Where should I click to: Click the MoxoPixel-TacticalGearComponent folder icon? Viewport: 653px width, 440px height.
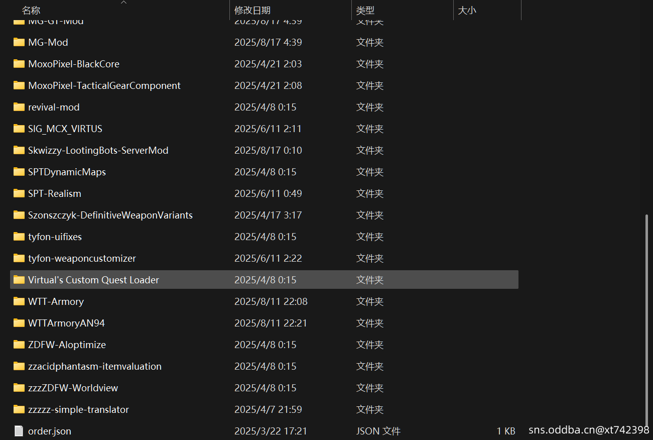[x=19, y=85]
